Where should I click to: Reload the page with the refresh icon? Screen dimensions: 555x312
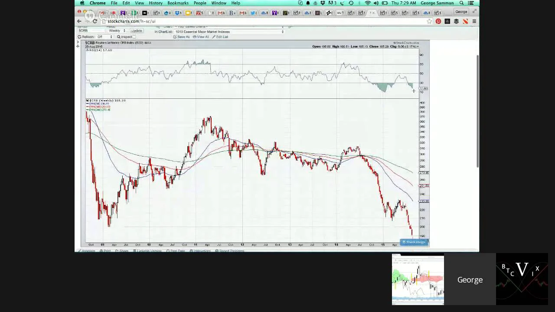[x=95, y=21]
